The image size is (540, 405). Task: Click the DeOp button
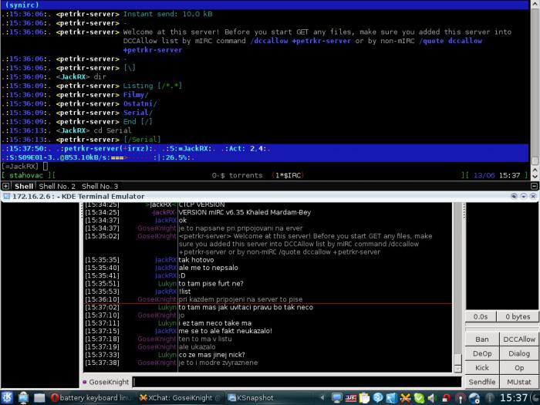point(482,353)
